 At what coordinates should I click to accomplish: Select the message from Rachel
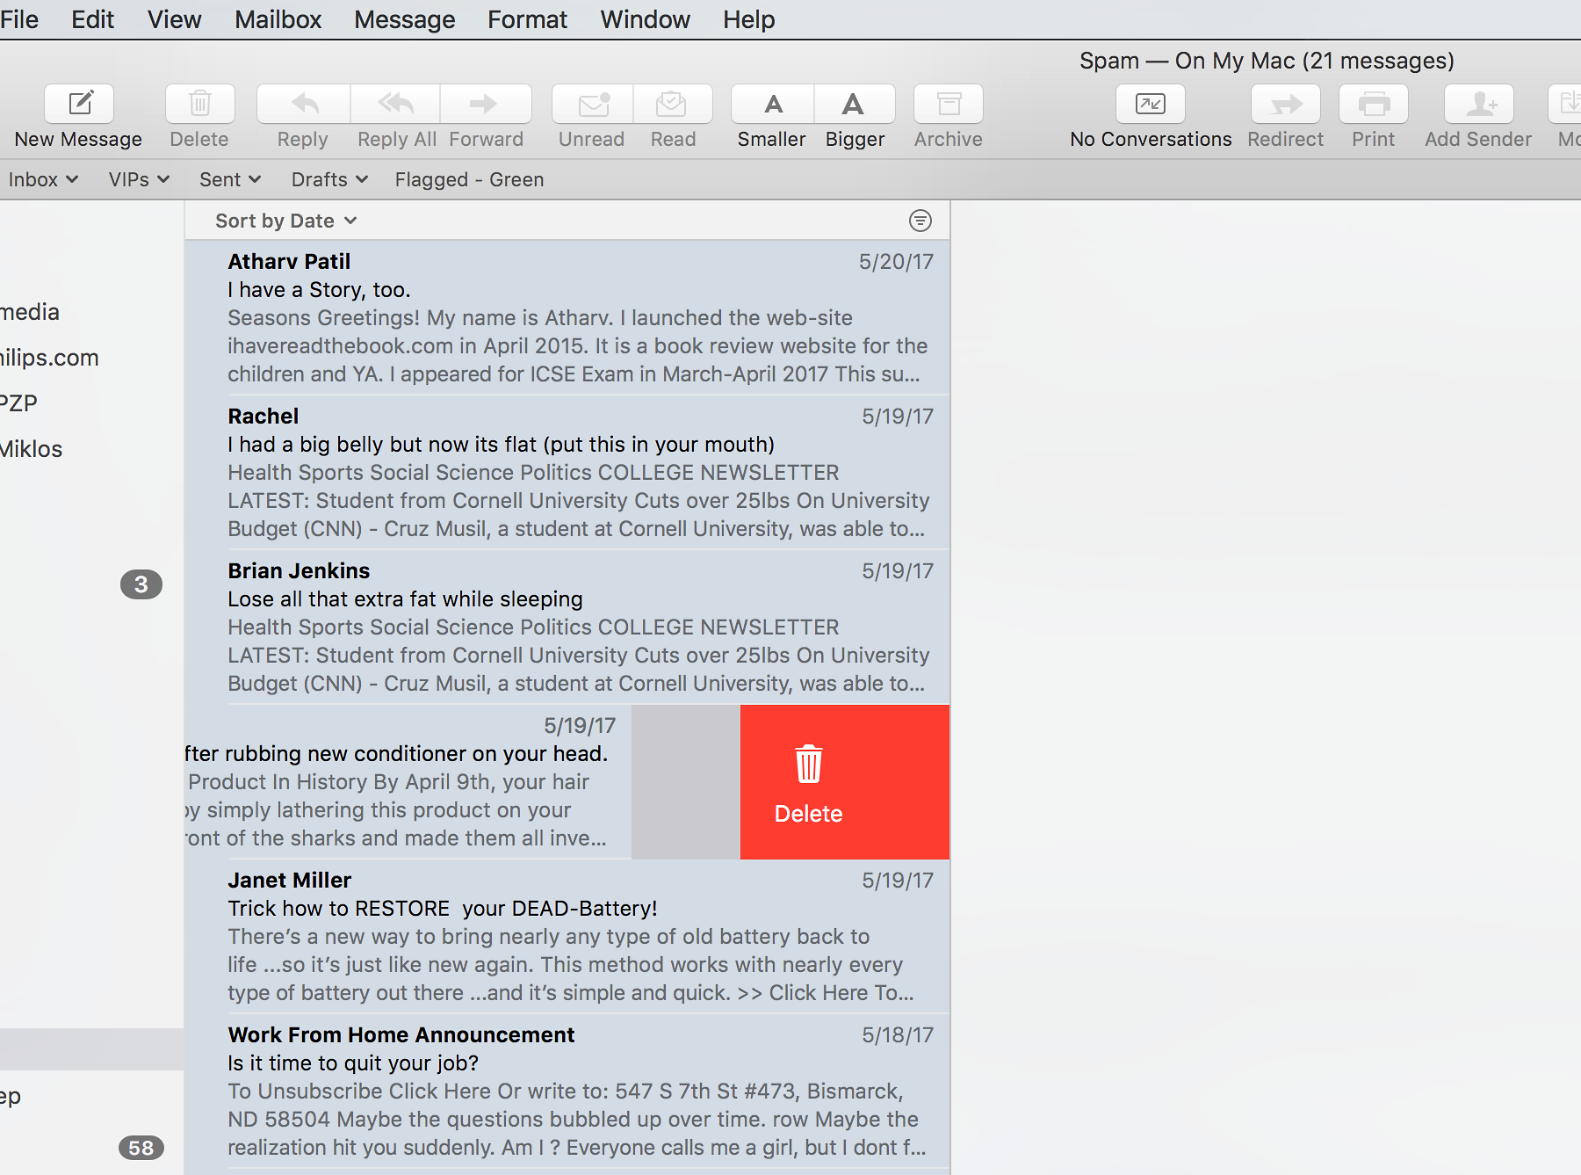pyautogui.click(x=567, y=473)
